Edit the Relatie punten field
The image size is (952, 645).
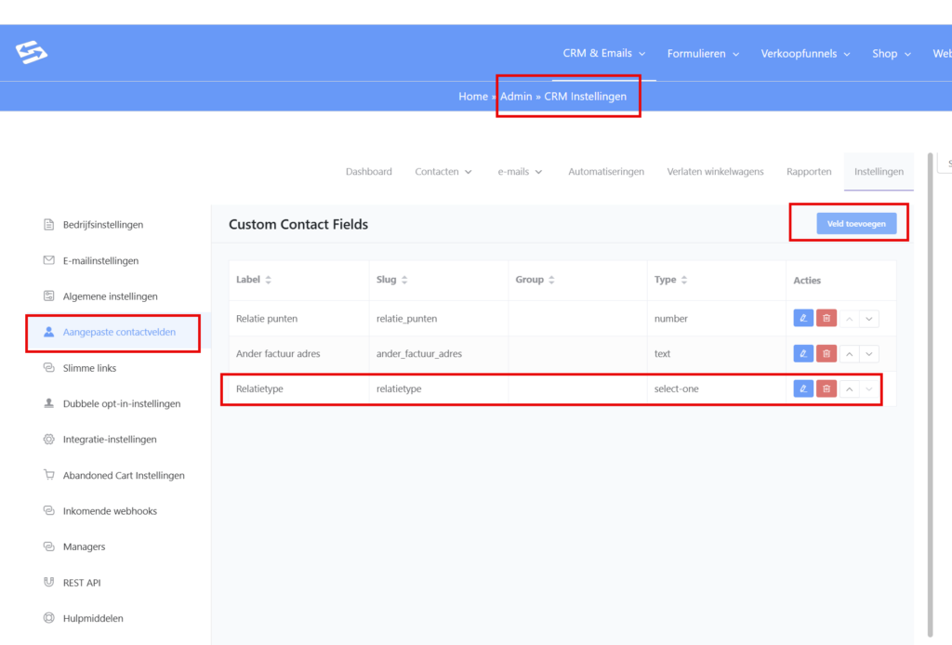click(803, 319)
